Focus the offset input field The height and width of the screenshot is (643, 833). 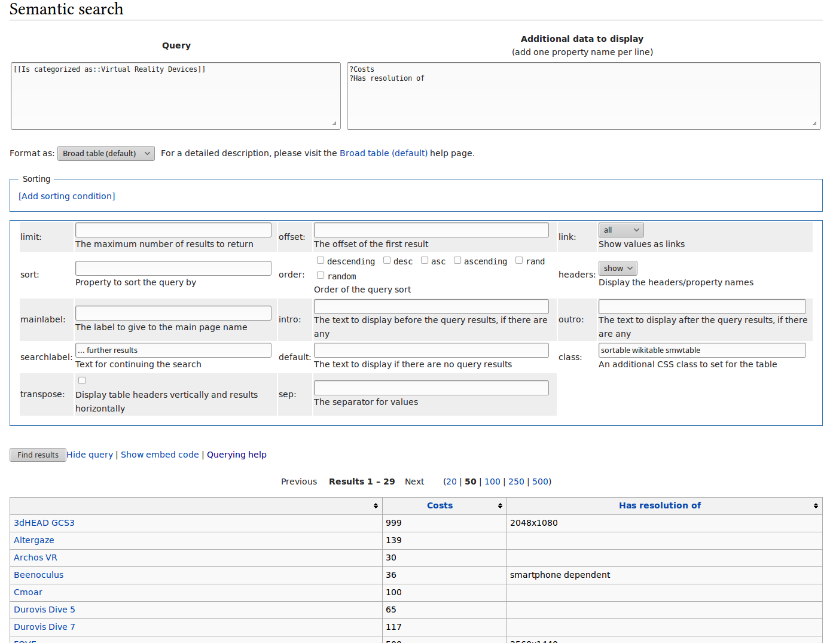coord(431,230)
